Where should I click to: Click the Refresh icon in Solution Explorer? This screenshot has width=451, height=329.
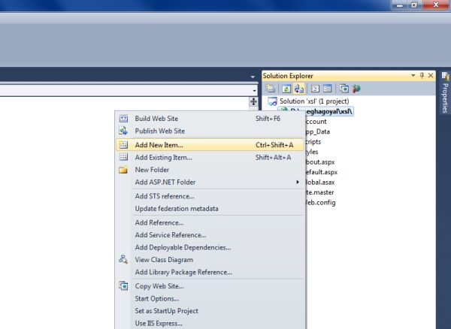click(286, 89)
